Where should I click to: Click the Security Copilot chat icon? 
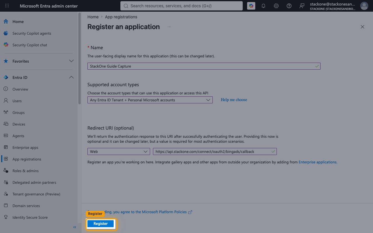(6, 45)
